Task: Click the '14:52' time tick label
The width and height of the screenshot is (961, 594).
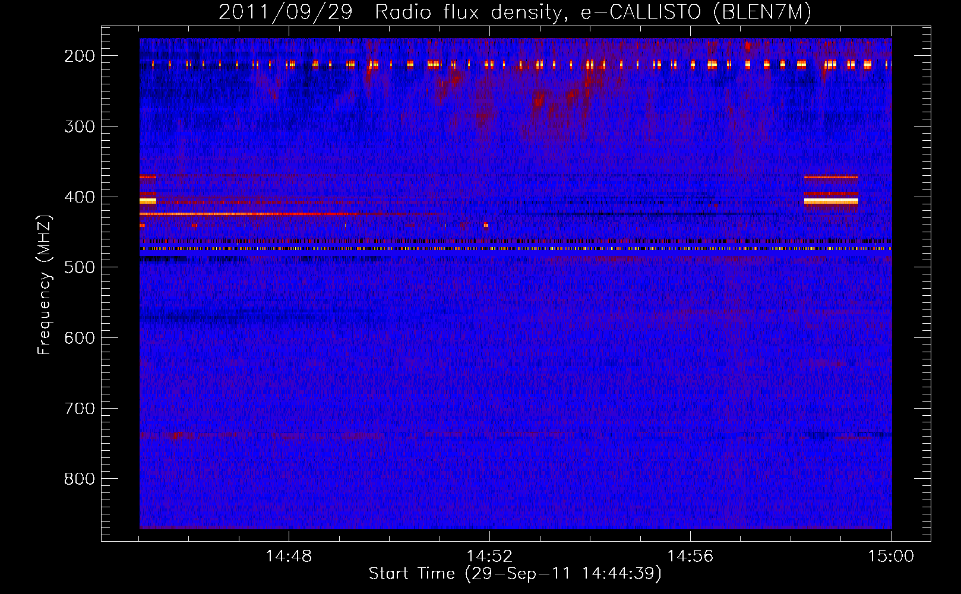Action: coord(489,557)
